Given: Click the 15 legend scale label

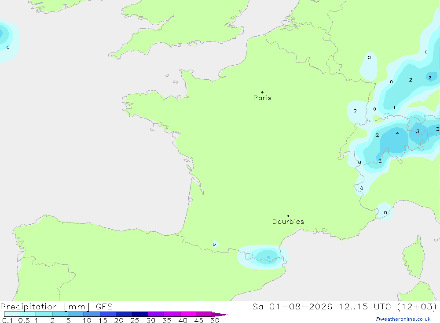Looking at the screenshot, I should pyautogui.click(x=103, y=320).
